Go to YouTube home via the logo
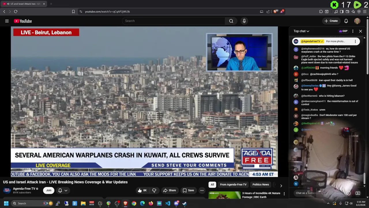The image size is (369, 208). click(x=23, y=21)
